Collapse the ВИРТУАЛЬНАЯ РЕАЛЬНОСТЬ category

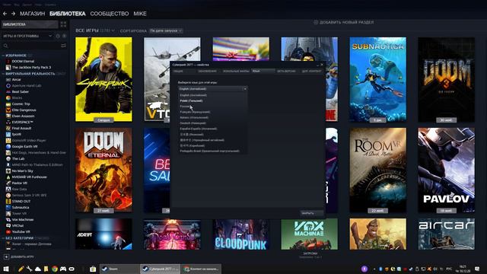pyautogui.click(x=3, y=74)
